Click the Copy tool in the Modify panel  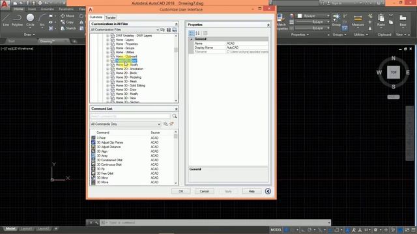[x=67, y=22]
